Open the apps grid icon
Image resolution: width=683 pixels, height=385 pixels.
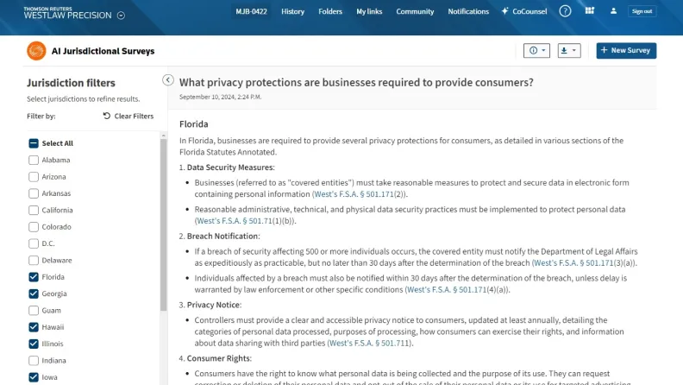click(x=589, y=11)
